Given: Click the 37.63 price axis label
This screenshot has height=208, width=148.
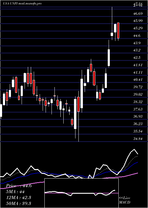Looking at the screenshot, I should 138,109.
